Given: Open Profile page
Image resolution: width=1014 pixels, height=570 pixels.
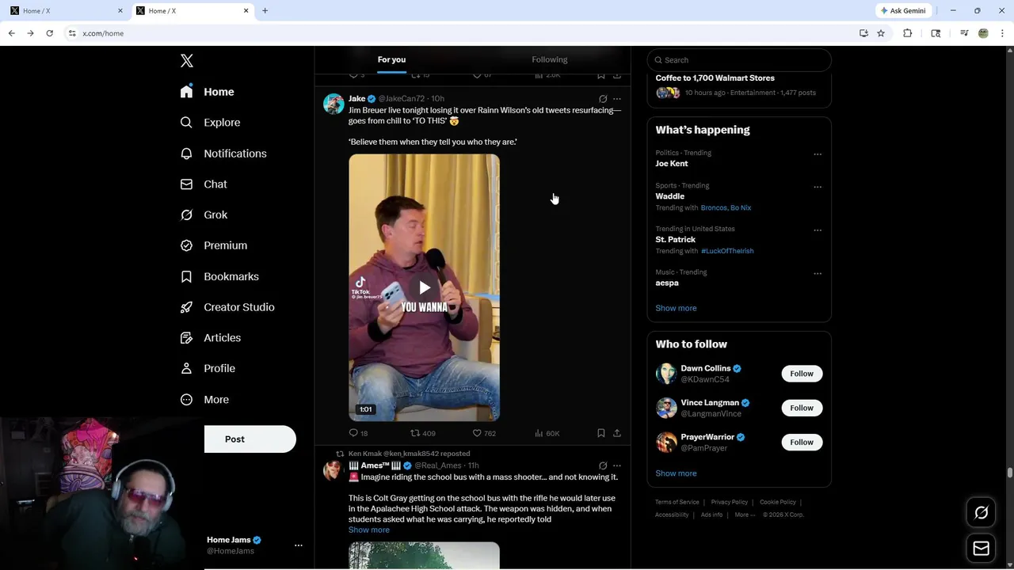Looking at the screenshot, I should (208, 368).
